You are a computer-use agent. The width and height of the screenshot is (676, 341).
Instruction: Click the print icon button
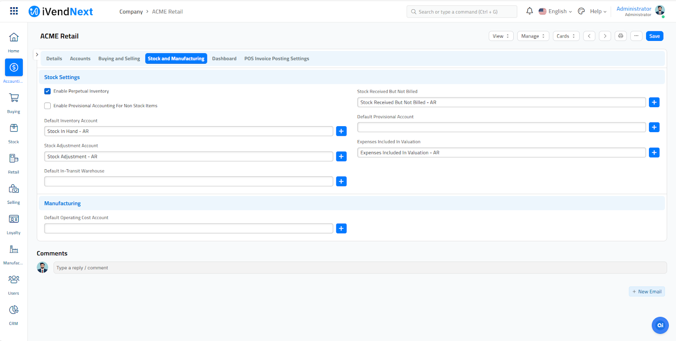[x=620, y=36]
